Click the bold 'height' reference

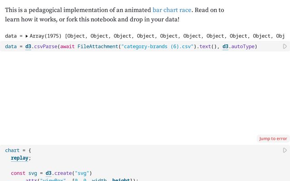click(121, 180)
